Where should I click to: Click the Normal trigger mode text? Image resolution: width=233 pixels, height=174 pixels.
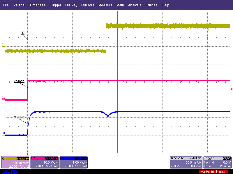tap(209, 162)
